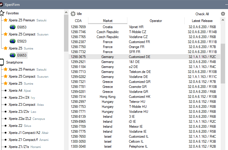The image size is (228, 150).
Task: Select Xperia Z3 Compact Aries device
Action: tap(26, 105)
